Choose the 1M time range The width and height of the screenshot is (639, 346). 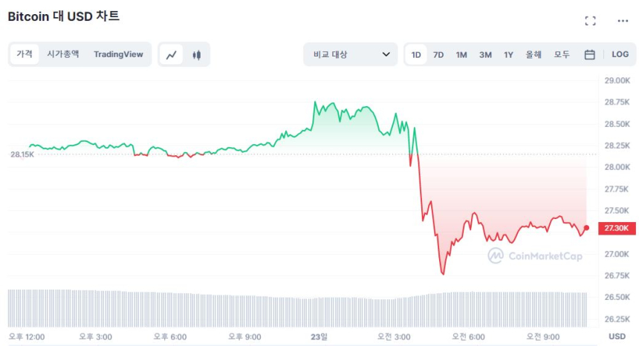(461, 54)
